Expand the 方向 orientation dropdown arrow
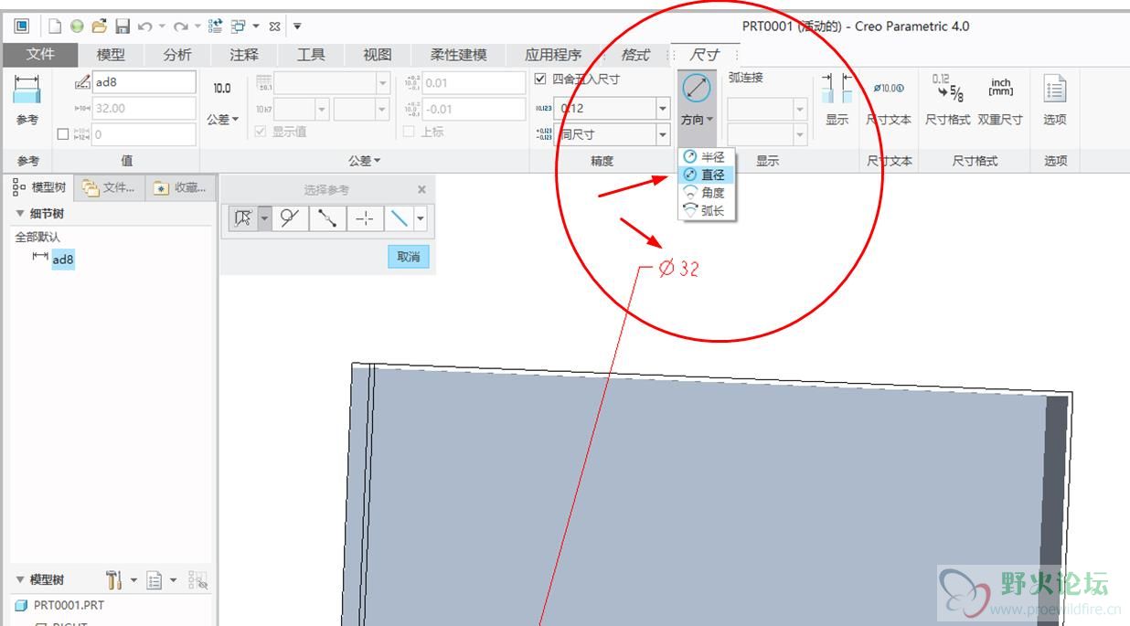 point(709,120)
